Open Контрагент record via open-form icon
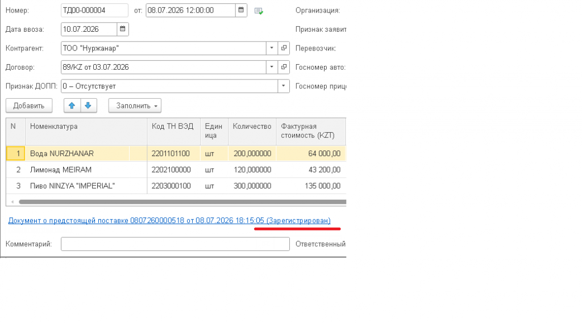Screen dimensions: 582x324 [284, 48]
